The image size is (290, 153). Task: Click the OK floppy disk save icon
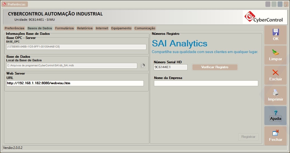(x=275, y=32)
